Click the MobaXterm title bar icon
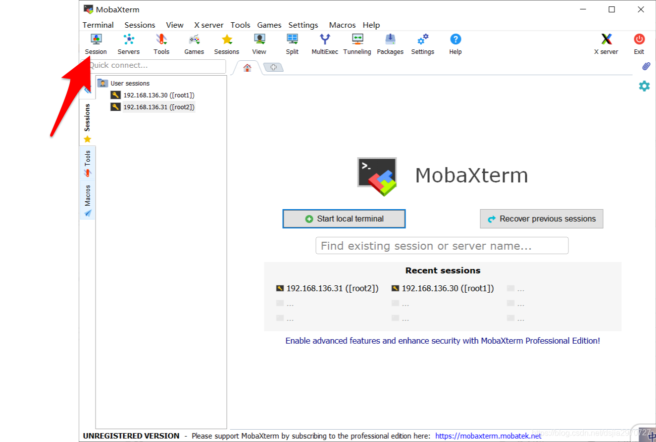Image resolution: width=656 pixels, height=442 pixels. pos(89,9)
